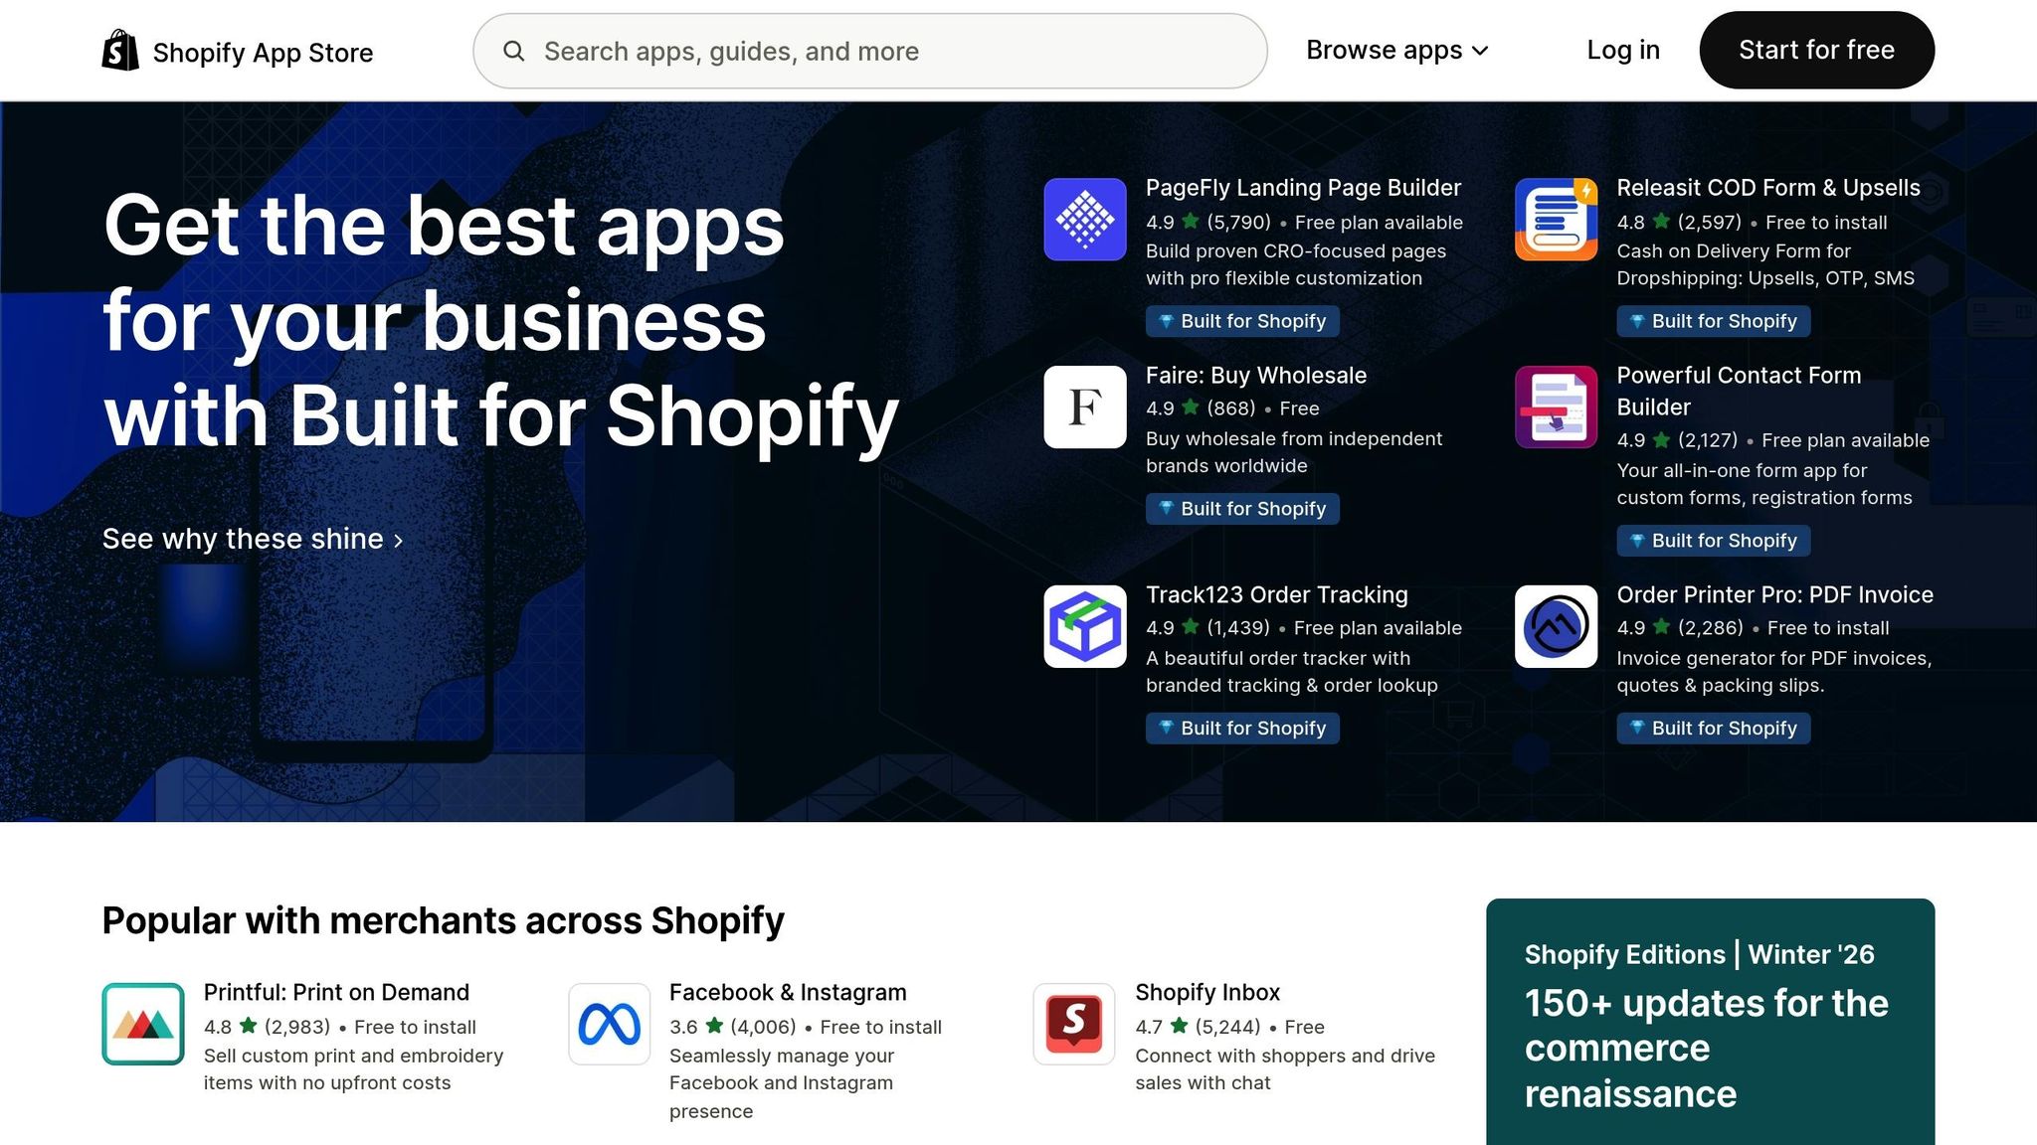Open the Built for Shopify badge under PageFly
The height and width of the screenshot is (1145, 2037).
pyautogui.click(x=1242, y=321)
